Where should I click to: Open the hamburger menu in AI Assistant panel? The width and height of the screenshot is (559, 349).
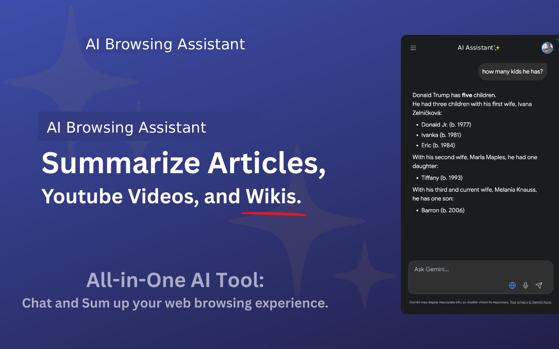tap(413, 48)
